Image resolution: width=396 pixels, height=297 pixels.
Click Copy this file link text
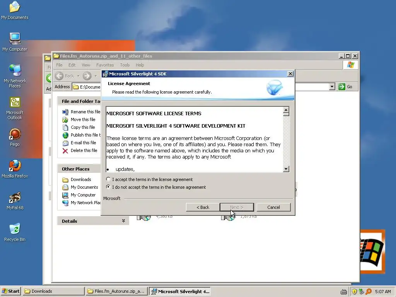coord(83,127)
